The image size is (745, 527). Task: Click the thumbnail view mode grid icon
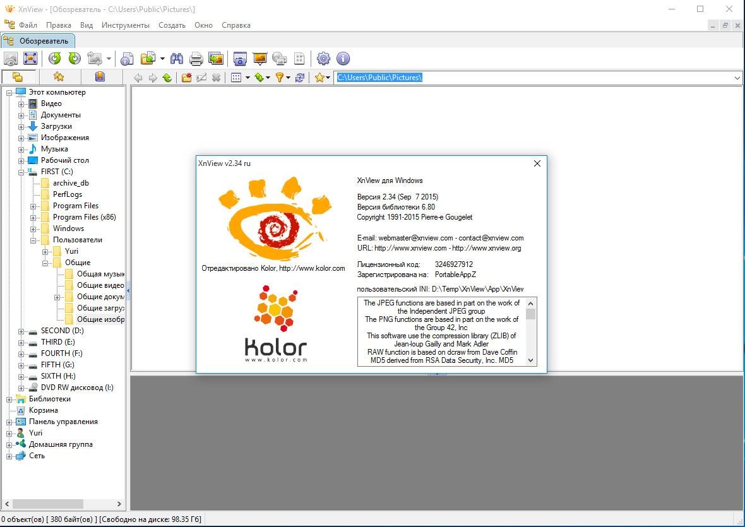click(x=236, y=78)
